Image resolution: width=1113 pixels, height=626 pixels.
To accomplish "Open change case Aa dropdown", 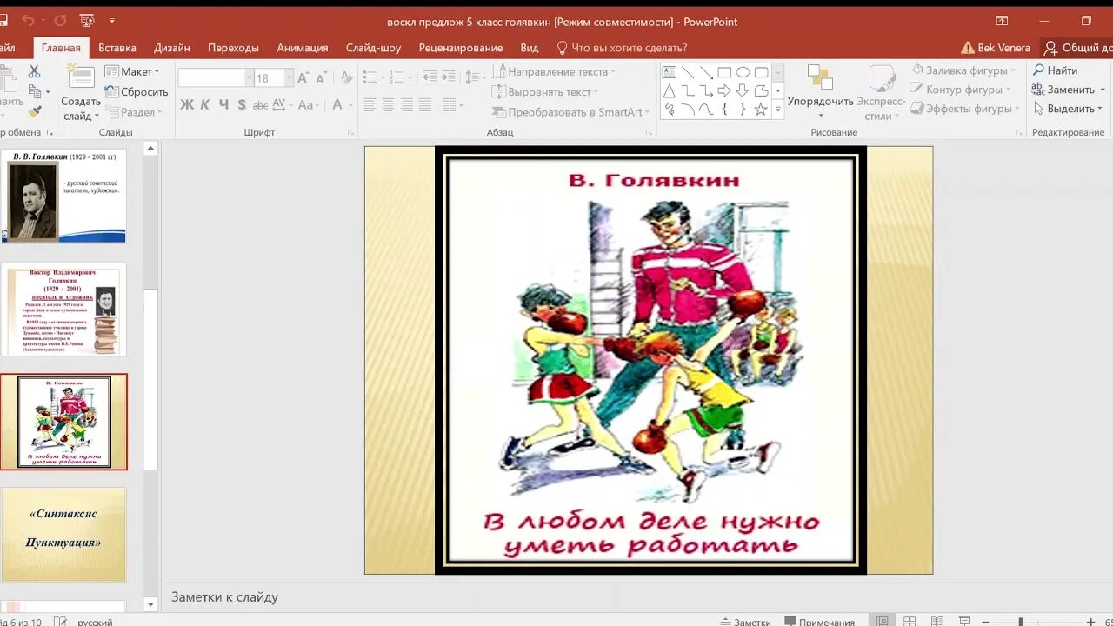I will [309, 105].
